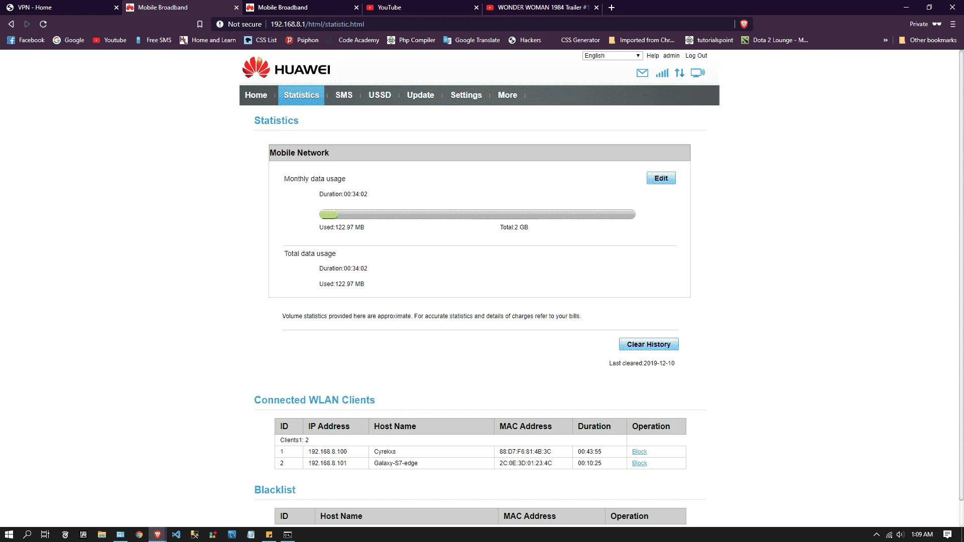This screenshot has width=964, height=542.
Task: Open Home in router navigation
Action: pos(256,95)
